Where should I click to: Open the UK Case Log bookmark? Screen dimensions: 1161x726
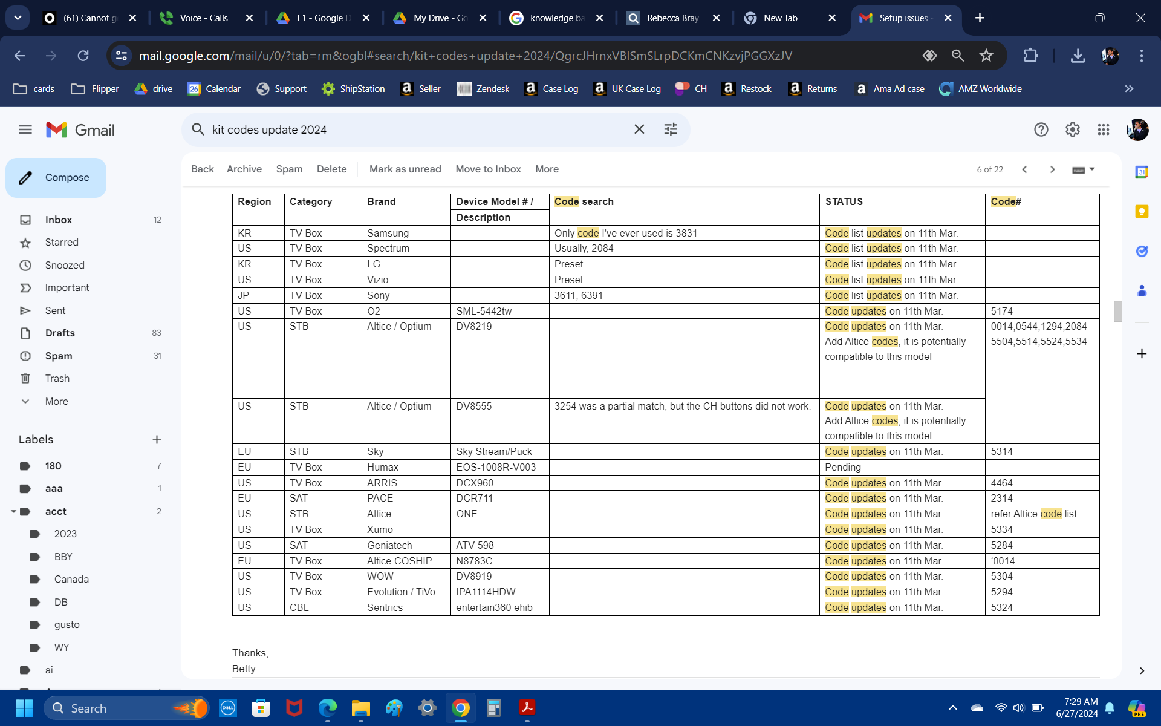(x=626, y=89)
